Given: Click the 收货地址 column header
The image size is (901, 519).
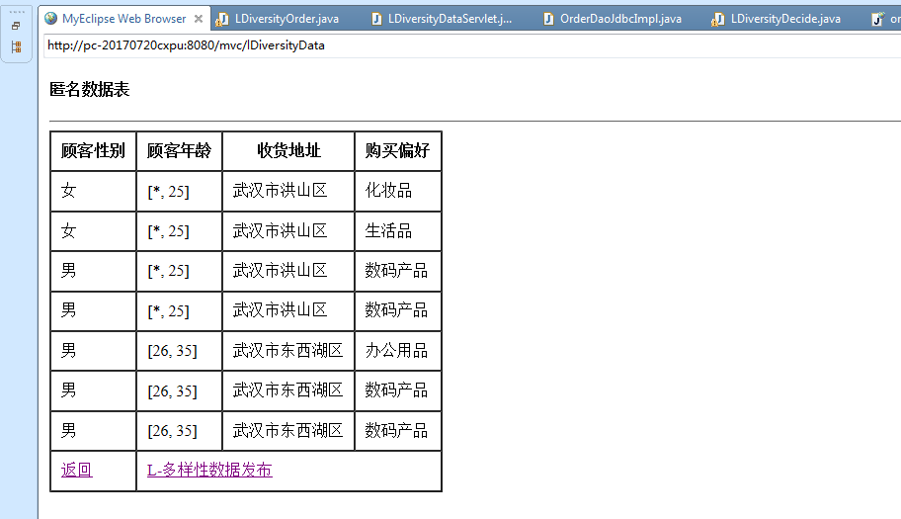Looking at the screenshot, I should click(288, 151).
